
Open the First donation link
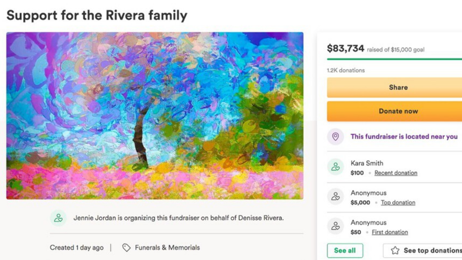(x=390, y=232)
